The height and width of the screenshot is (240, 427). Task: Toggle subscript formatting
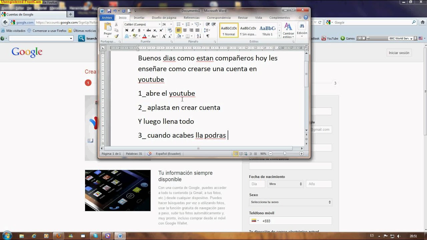(x=155, y=30)
